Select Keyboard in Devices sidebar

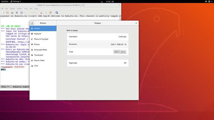[x=43, y=34]
